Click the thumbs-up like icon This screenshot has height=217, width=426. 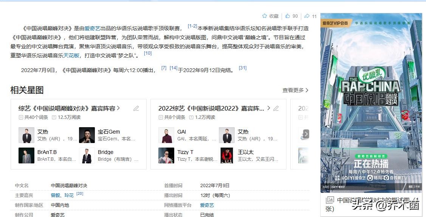pos(288,16)
